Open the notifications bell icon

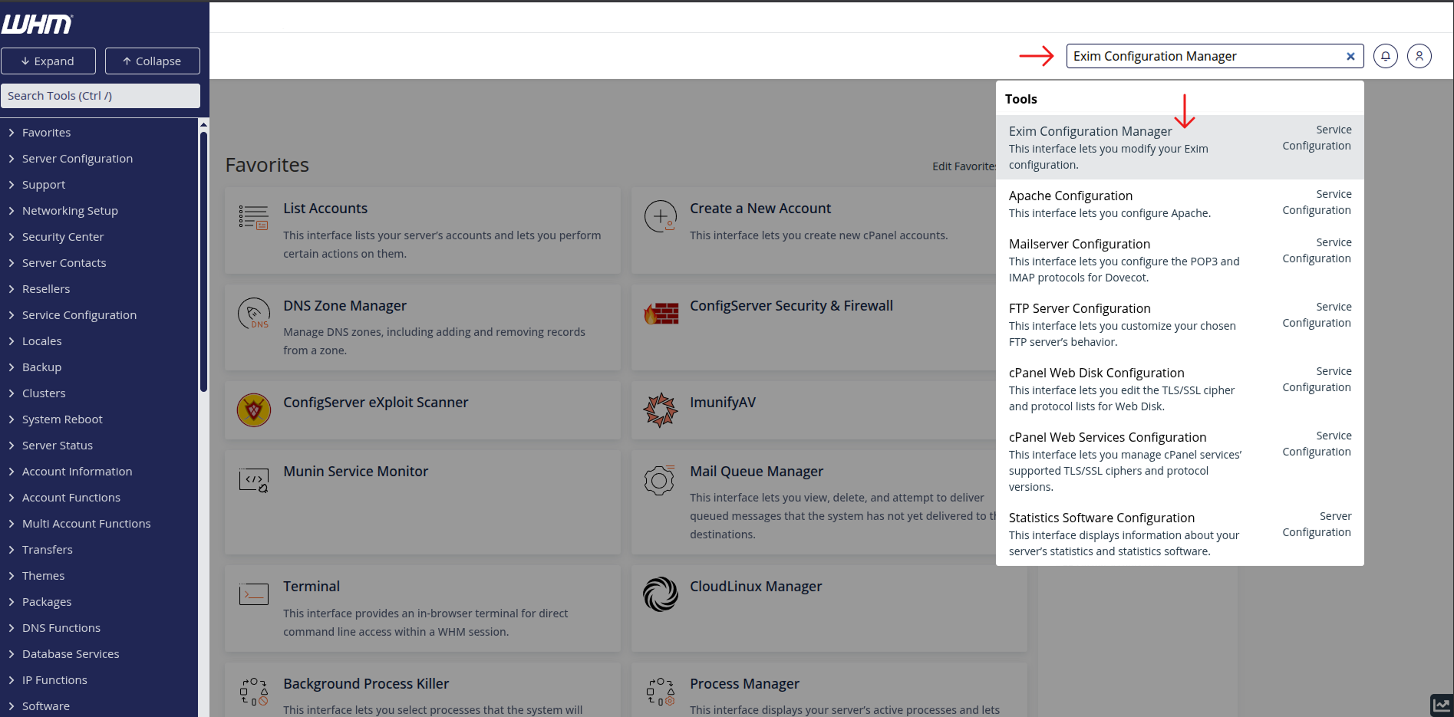(1385, 56)
